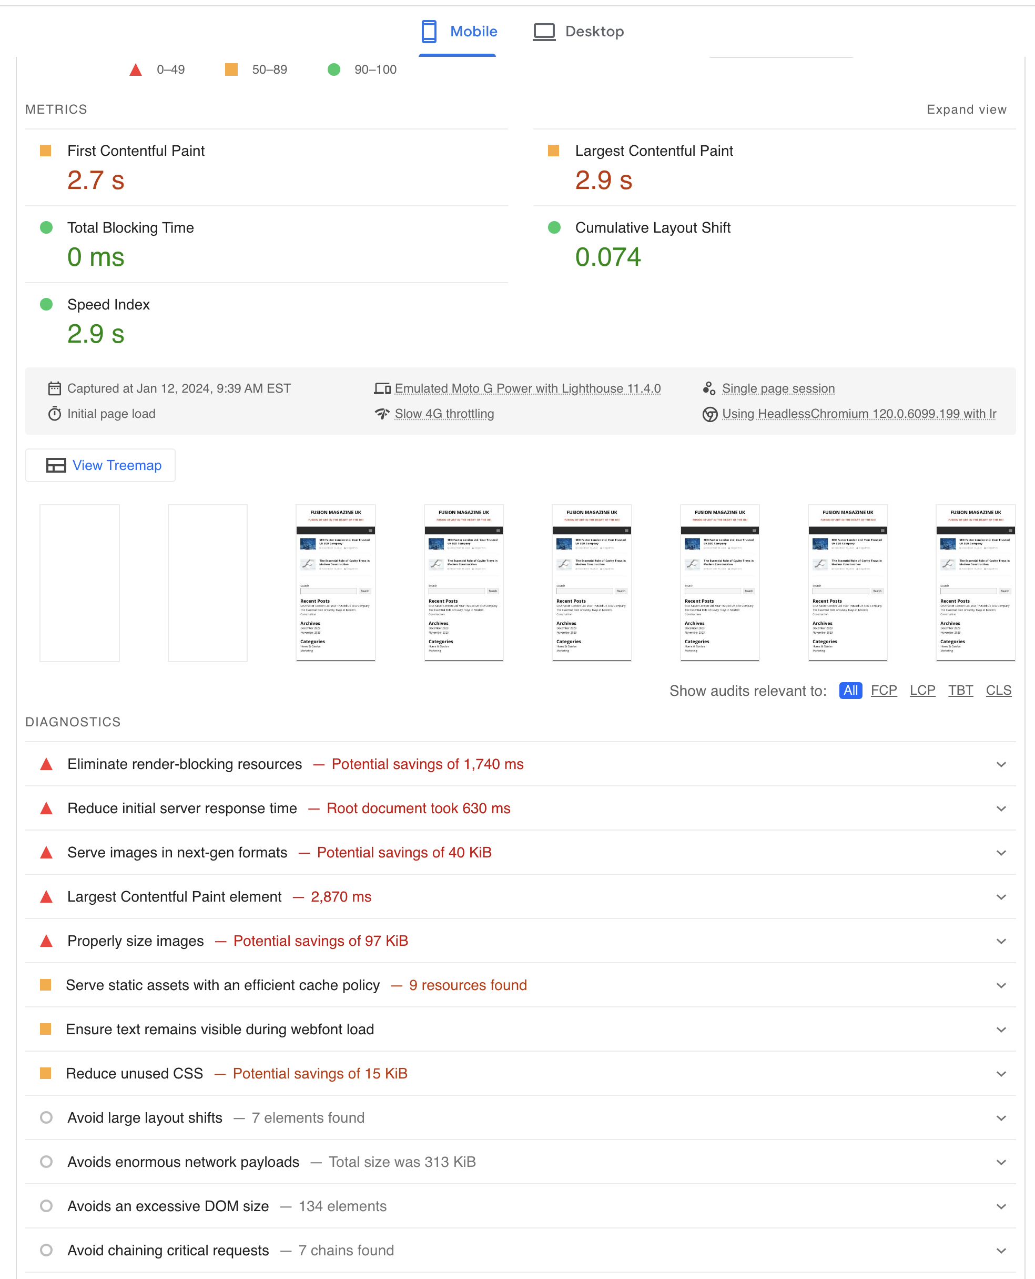This screenshot has height=1279, width=1035.
Task: Expand Avoid large layout shifts audit
Action: [520, 1117]
